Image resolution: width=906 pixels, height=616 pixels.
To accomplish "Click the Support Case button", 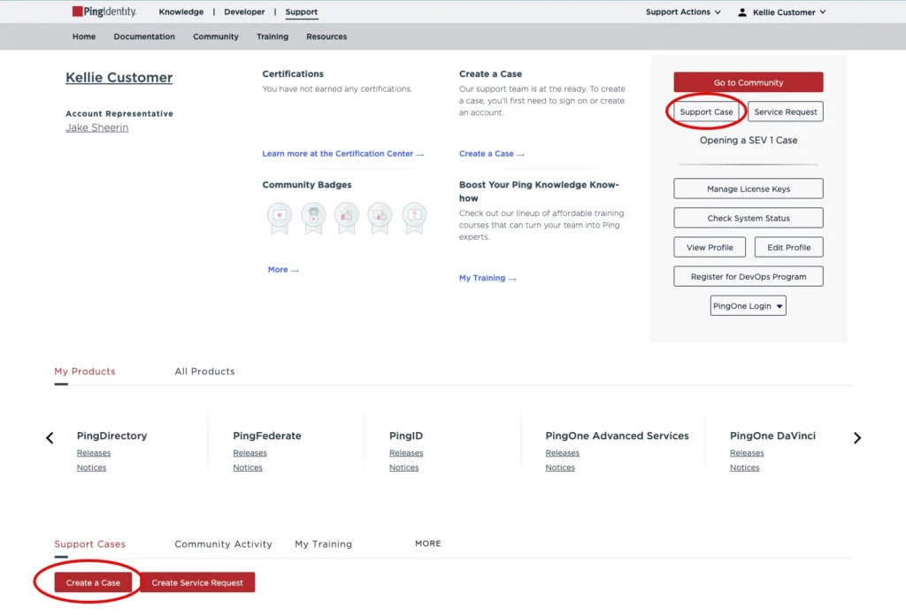I will 706,112.
